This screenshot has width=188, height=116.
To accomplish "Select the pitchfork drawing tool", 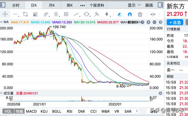I will click(x=96, y=14).
